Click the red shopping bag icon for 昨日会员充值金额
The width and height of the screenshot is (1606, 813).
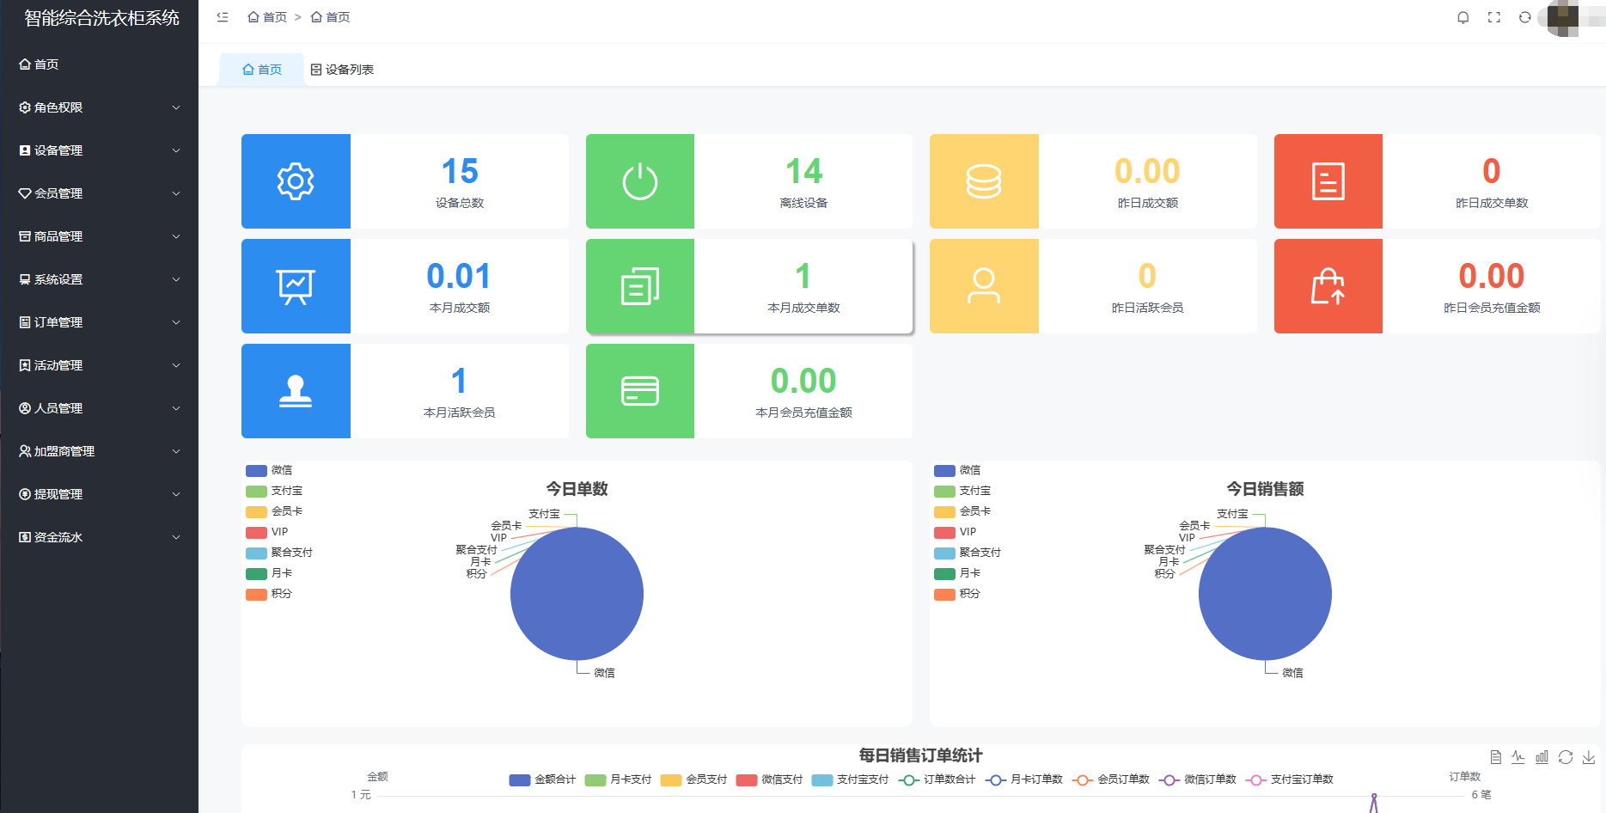[1328, 286]
